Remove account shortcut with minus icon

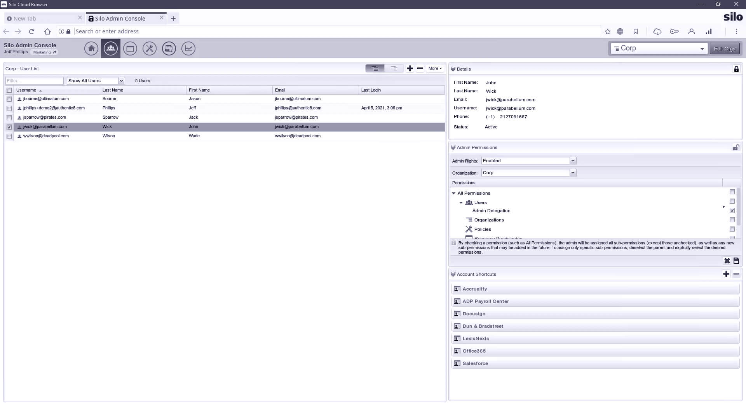[736, 274]
